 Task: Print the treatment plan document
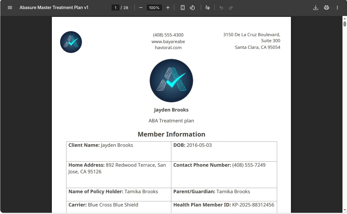pyautogui.click(x=326, y=8)
